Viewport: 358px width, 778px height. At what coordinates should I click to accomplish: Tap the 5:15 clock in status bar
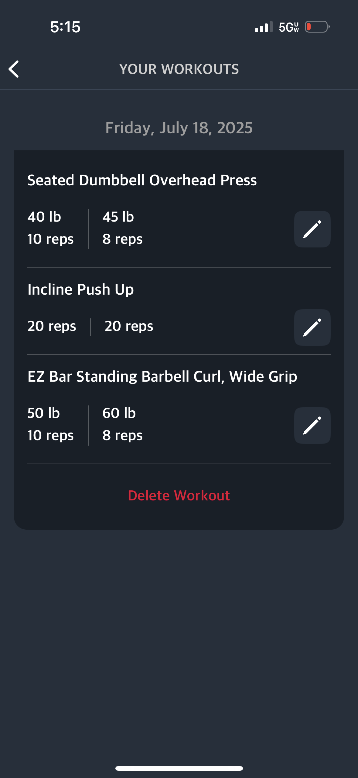(x=65, y=27)
